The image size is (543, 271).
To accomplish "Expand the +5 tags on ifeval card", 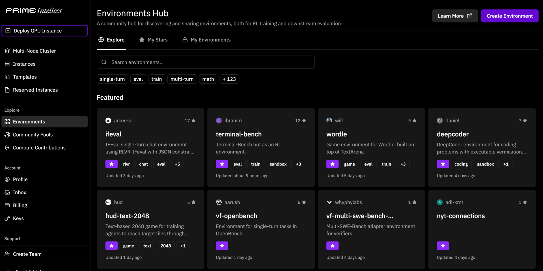I will pos(177,164).
